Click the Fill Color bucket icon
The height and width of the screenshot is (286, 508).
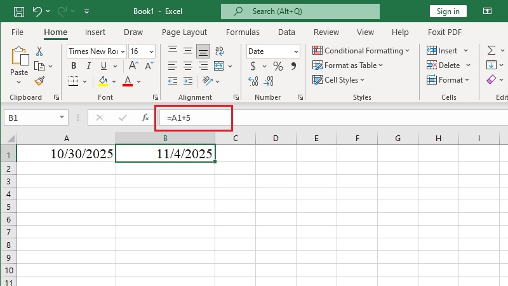(103, 81)
